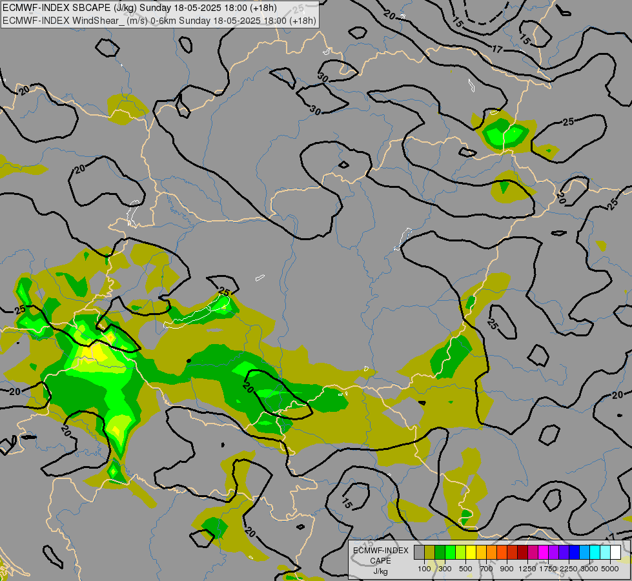Click the WindShear 0-6km title line
632x581 pixels.
tap(159, 21)
